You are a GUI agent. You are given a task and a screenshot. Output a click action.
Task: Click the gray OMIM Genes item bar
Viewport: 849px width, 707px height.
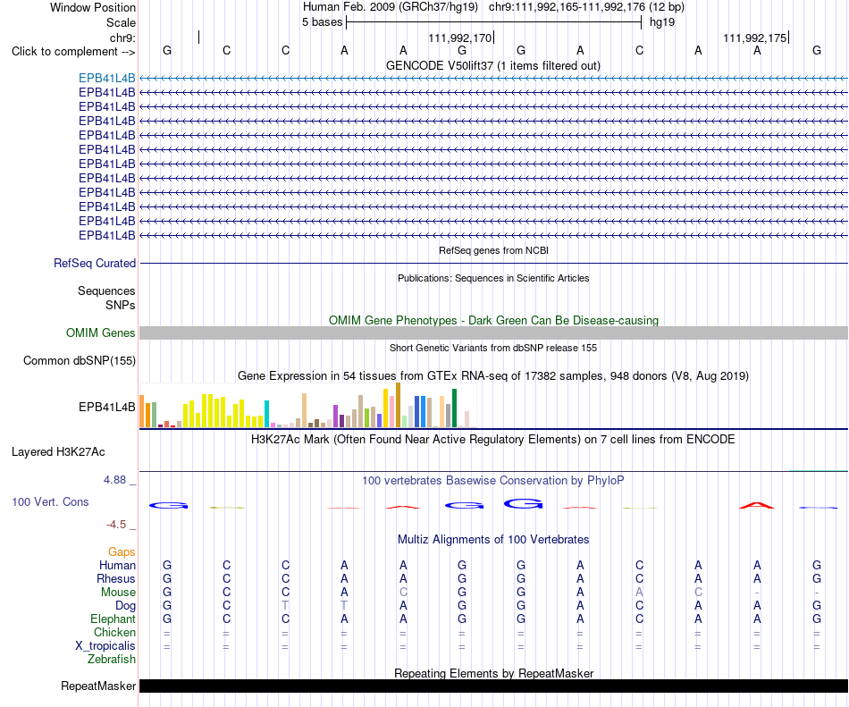click(x=493, y=332)
